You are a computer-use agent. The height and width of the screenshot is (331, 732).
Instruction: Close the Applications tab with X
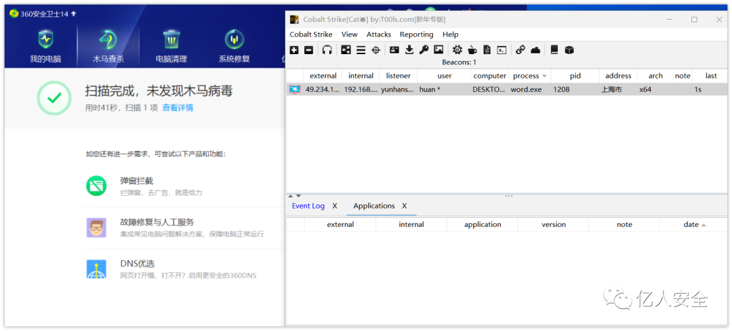pyautogui.click(x=404, y=206)
